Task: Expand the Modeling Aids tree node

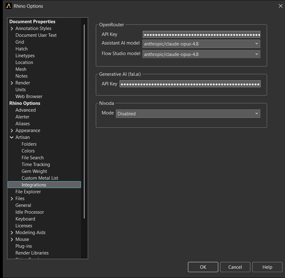Action: [12, 233]
